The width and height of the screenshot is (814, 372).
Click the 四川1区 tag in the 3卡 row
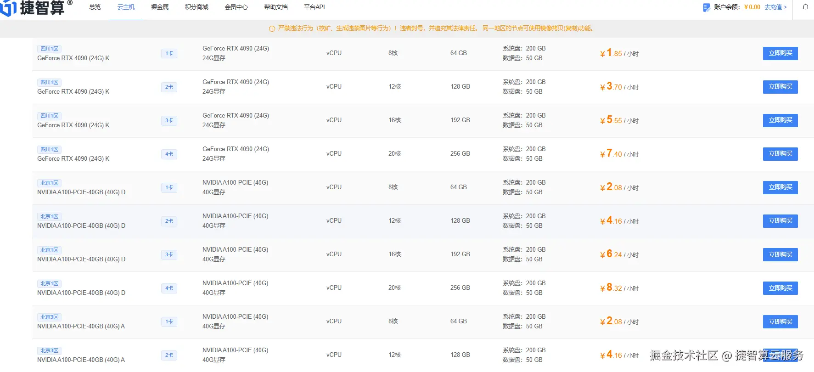coord(49,116)
